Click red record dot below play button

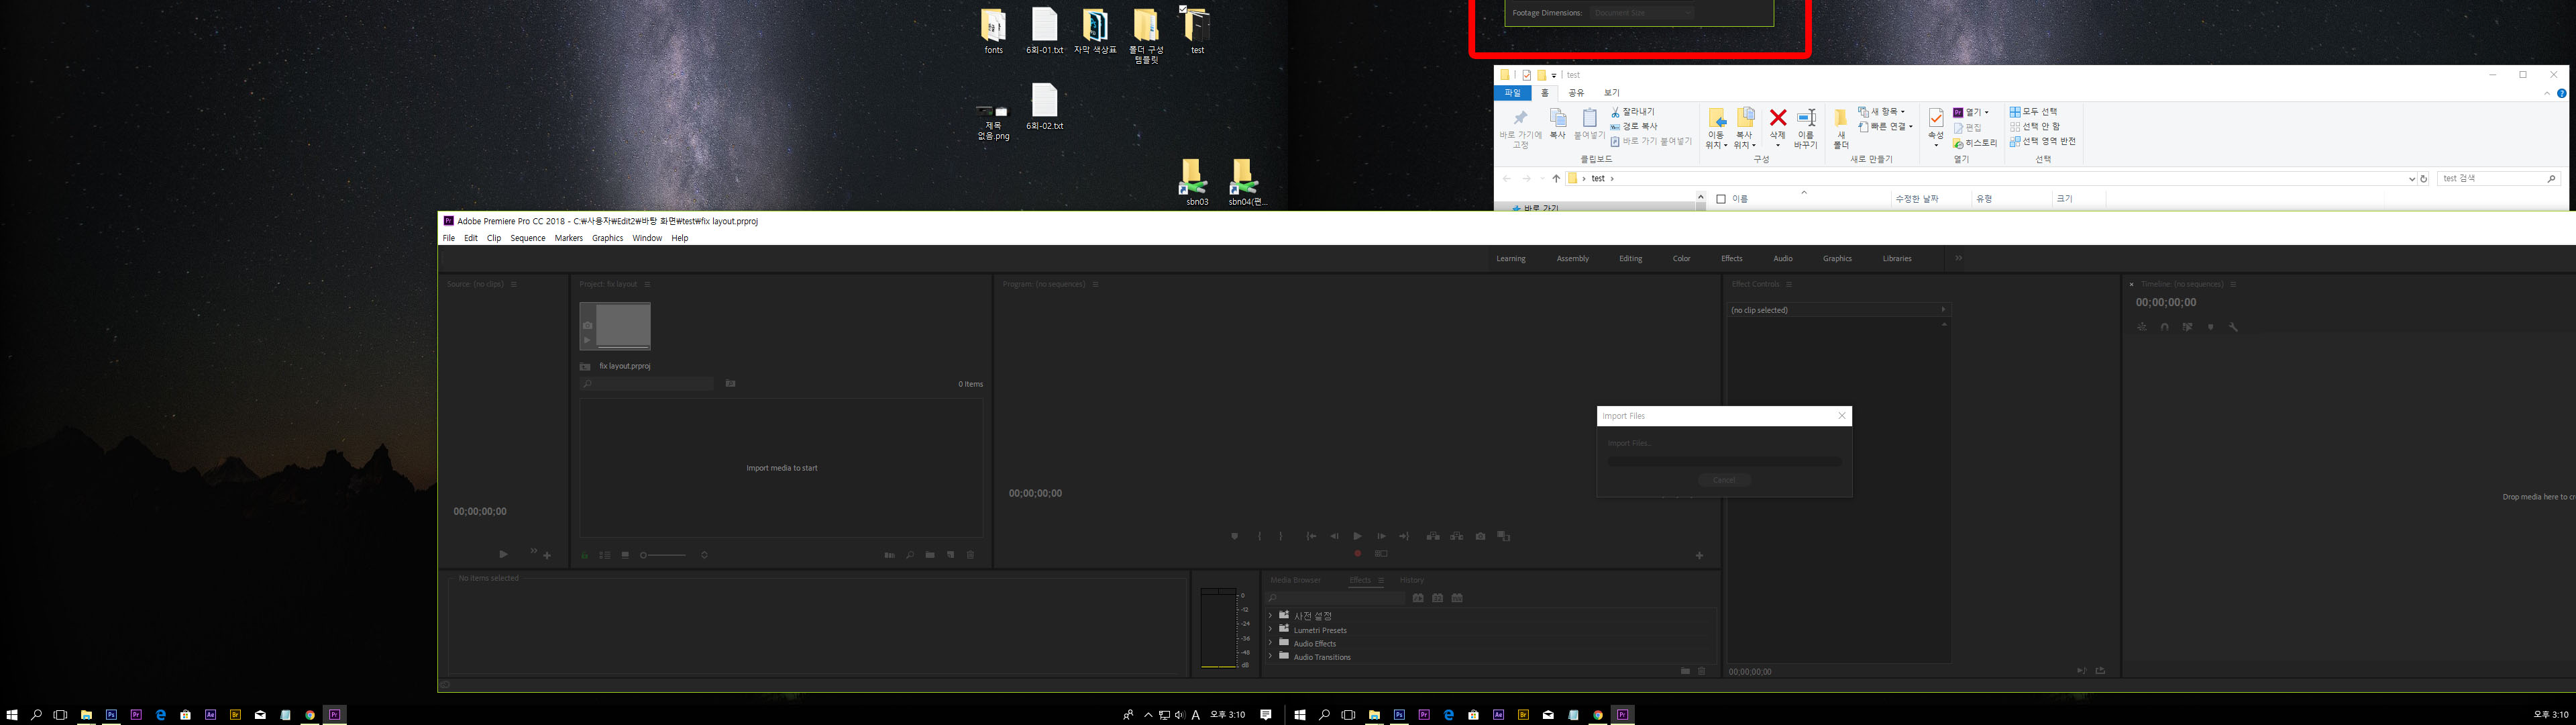tap(1357, 554)
